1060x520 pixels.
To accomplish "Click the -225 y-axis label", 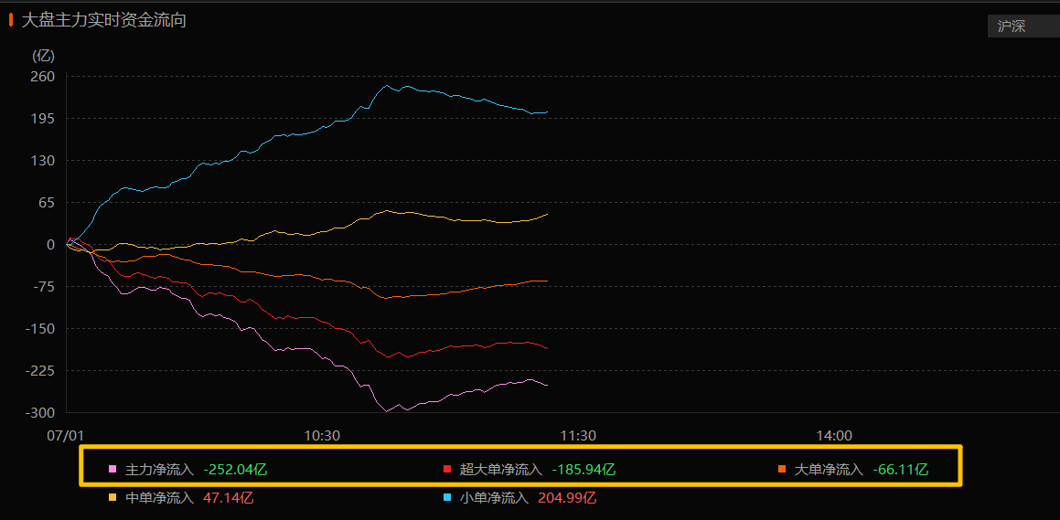I will (x=41, y=371).
